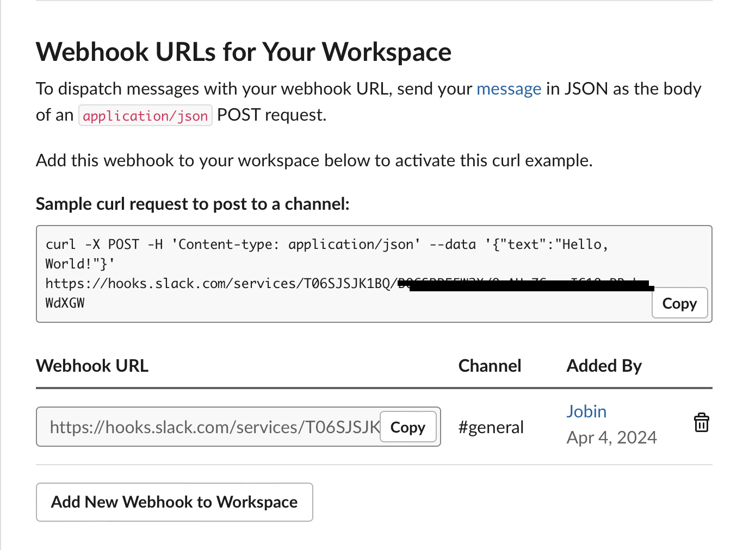Click Add New Webhook to Workspace
743x550 pixels.
[x=174, y=502]
